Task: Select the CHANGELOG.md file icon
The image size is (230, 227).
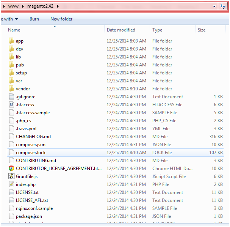Action: pos(11,137)
